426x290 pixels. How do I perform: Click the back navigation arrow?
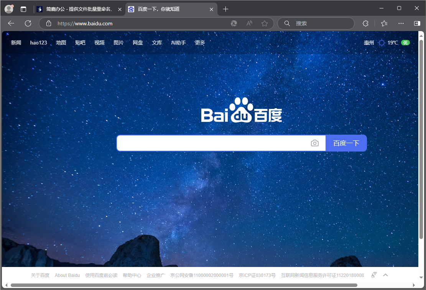pyautogui.click(x=11, y=23)
